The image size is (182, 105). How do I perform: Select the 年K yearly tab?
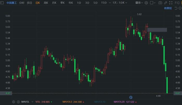(70, 3)
